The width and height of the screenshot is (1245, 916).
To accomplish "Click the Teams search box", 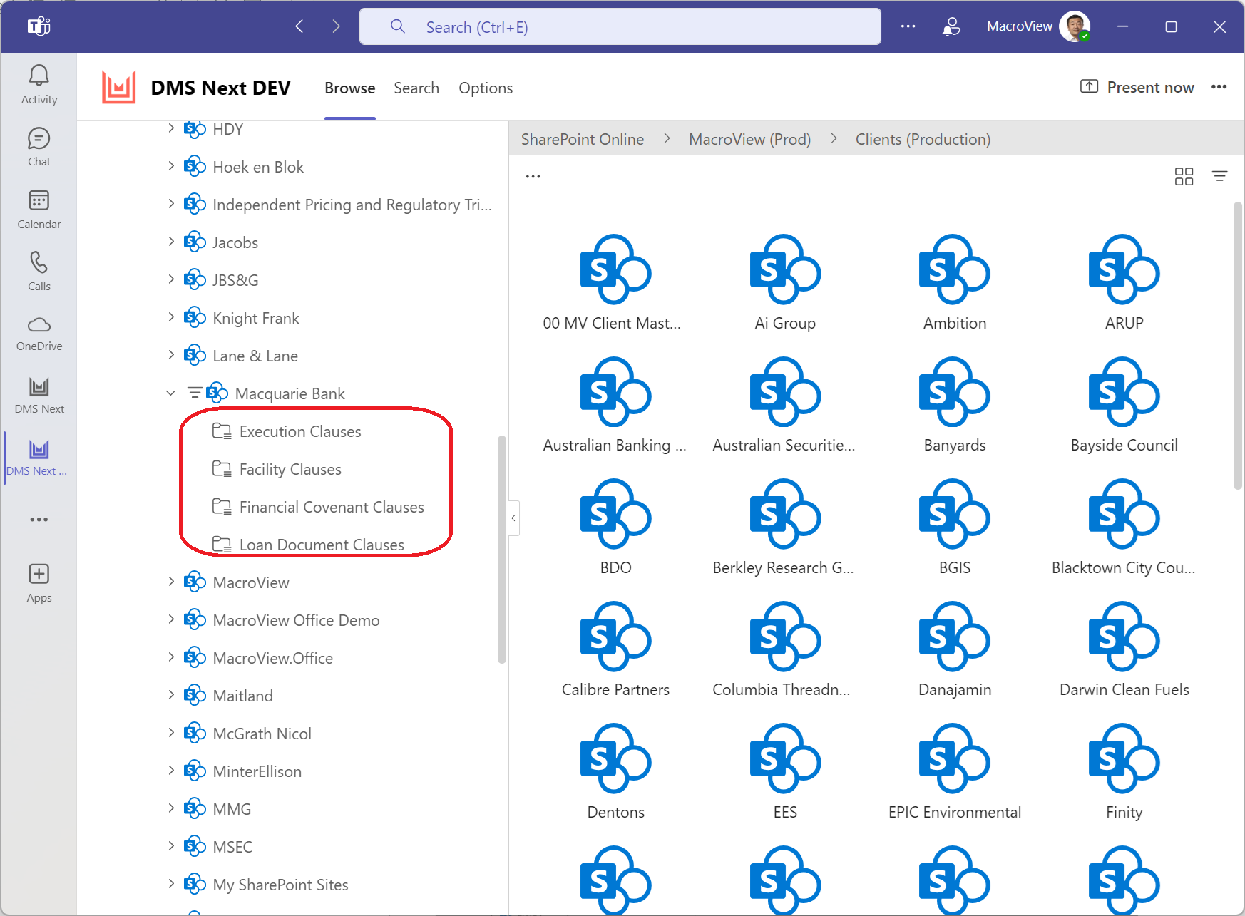I will tap(620, 26).
